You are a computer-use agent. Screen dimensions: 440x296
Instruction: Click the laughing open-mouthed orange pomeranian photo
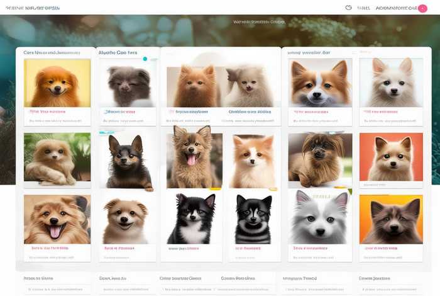tap(57, 219)
